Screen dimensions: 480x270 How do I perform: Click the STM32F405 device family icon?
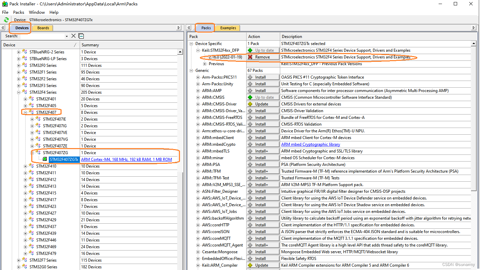(x=32, y=105)
